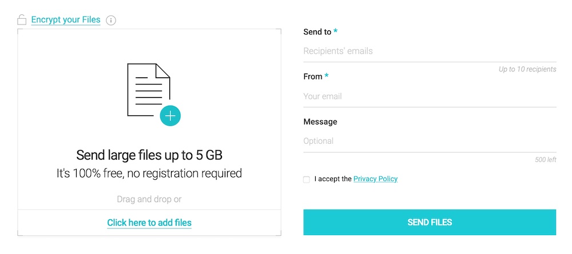Click the teal plus circle icon
The width and height of the screenshot is (572, 254).
pos(170,116)
